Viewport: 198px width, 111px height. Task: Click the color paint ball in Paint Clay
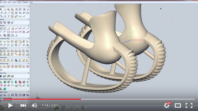[x=1, y=76]
